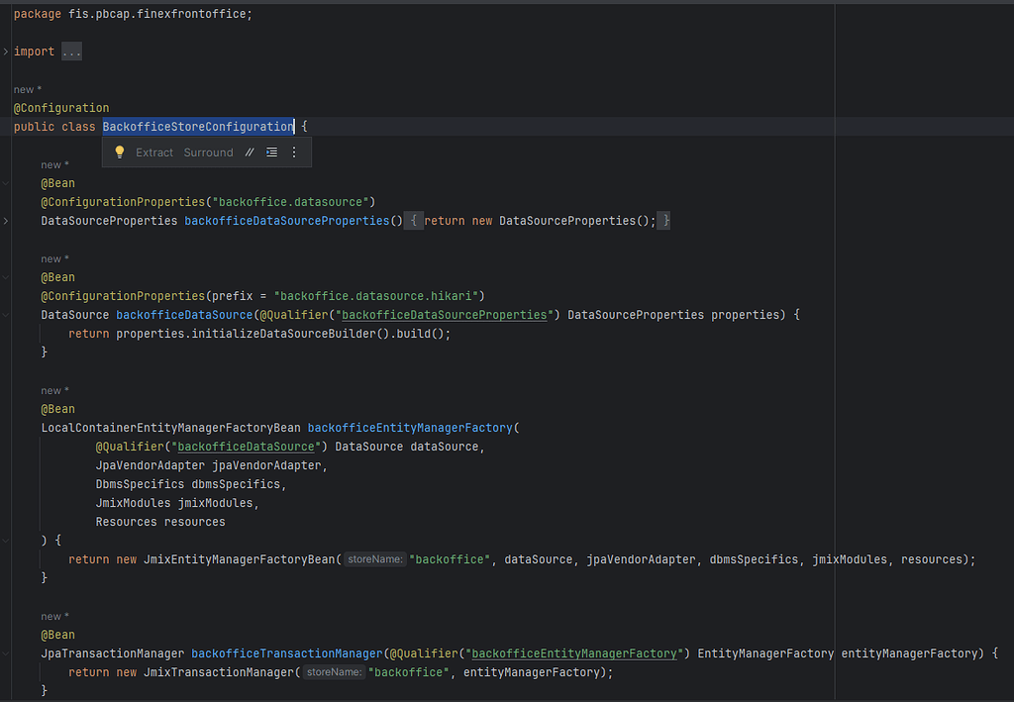Click the @Configuration annotation text
This screenshot has height=702, width=1014.
(61, 107)
